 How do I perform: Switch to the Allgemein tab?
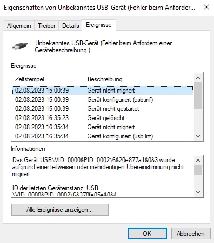19,26
